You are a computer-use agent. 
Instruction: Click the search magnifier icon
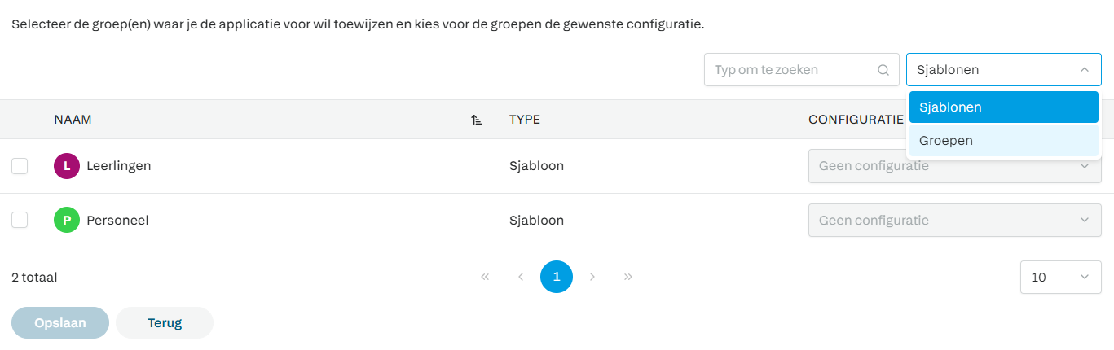pos(883,70)
